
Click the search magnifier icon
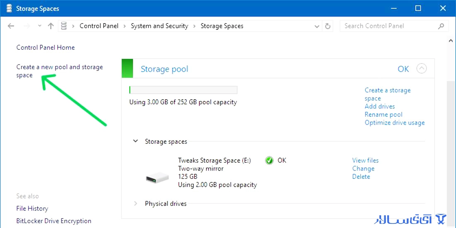click(441, 26)
